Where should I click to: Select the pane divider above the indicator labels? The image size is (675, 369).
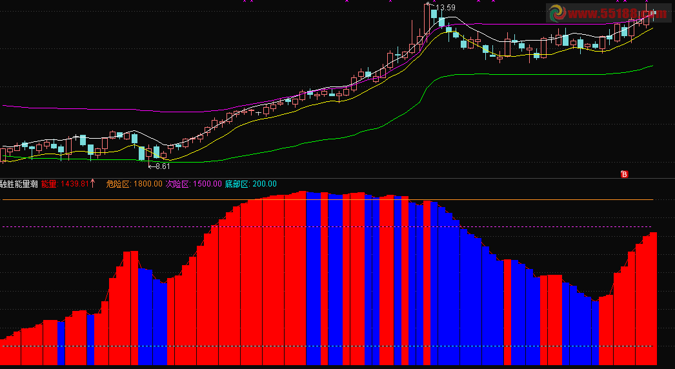(x=337, y=178)
